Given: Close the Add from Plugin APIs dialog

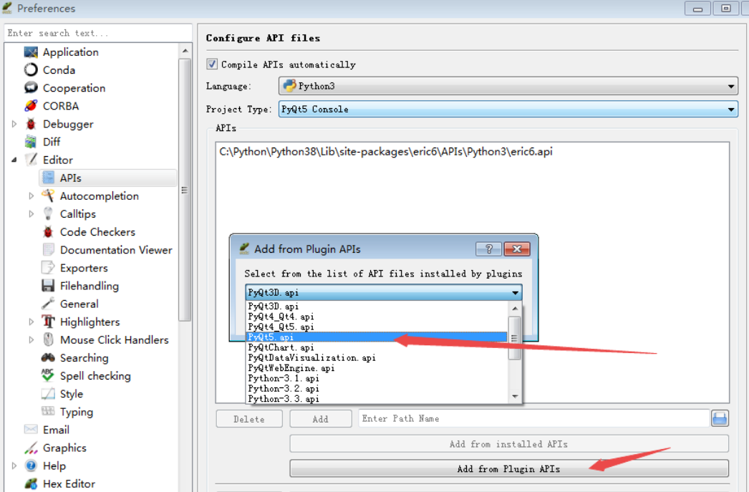Looking at the screenshot, I should pyautogui.click(x=517, y=249).
